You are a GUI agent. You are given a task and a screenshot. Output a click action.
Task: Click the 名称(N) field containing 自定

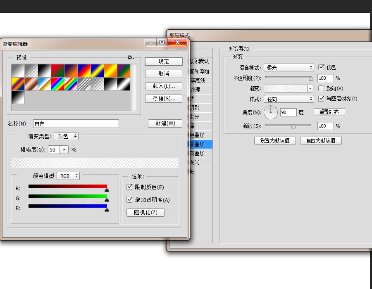(76, 124)
